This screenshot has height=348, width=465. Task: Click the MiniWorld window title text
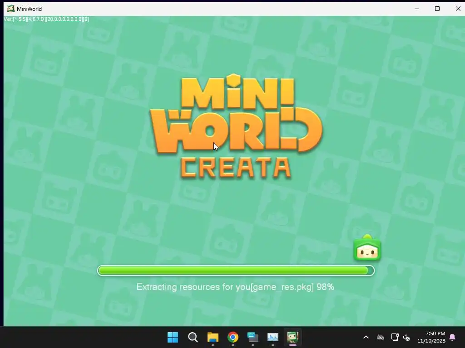pyautogui.click(x=29, y=9)
